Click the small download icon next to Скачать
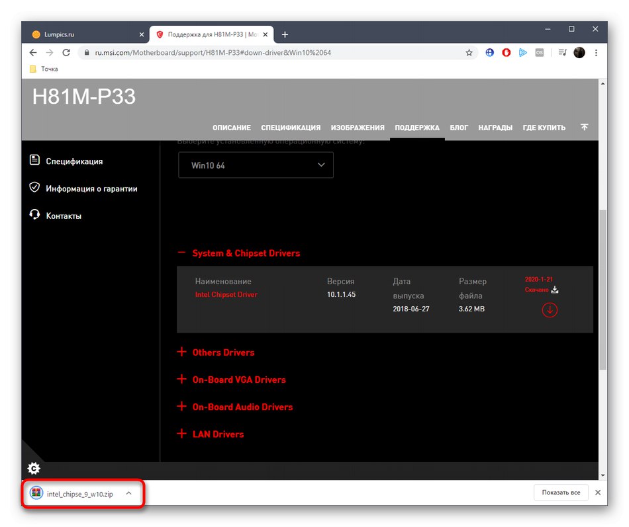The height and width of the screenshot is (527, 629). pos(555,289)
